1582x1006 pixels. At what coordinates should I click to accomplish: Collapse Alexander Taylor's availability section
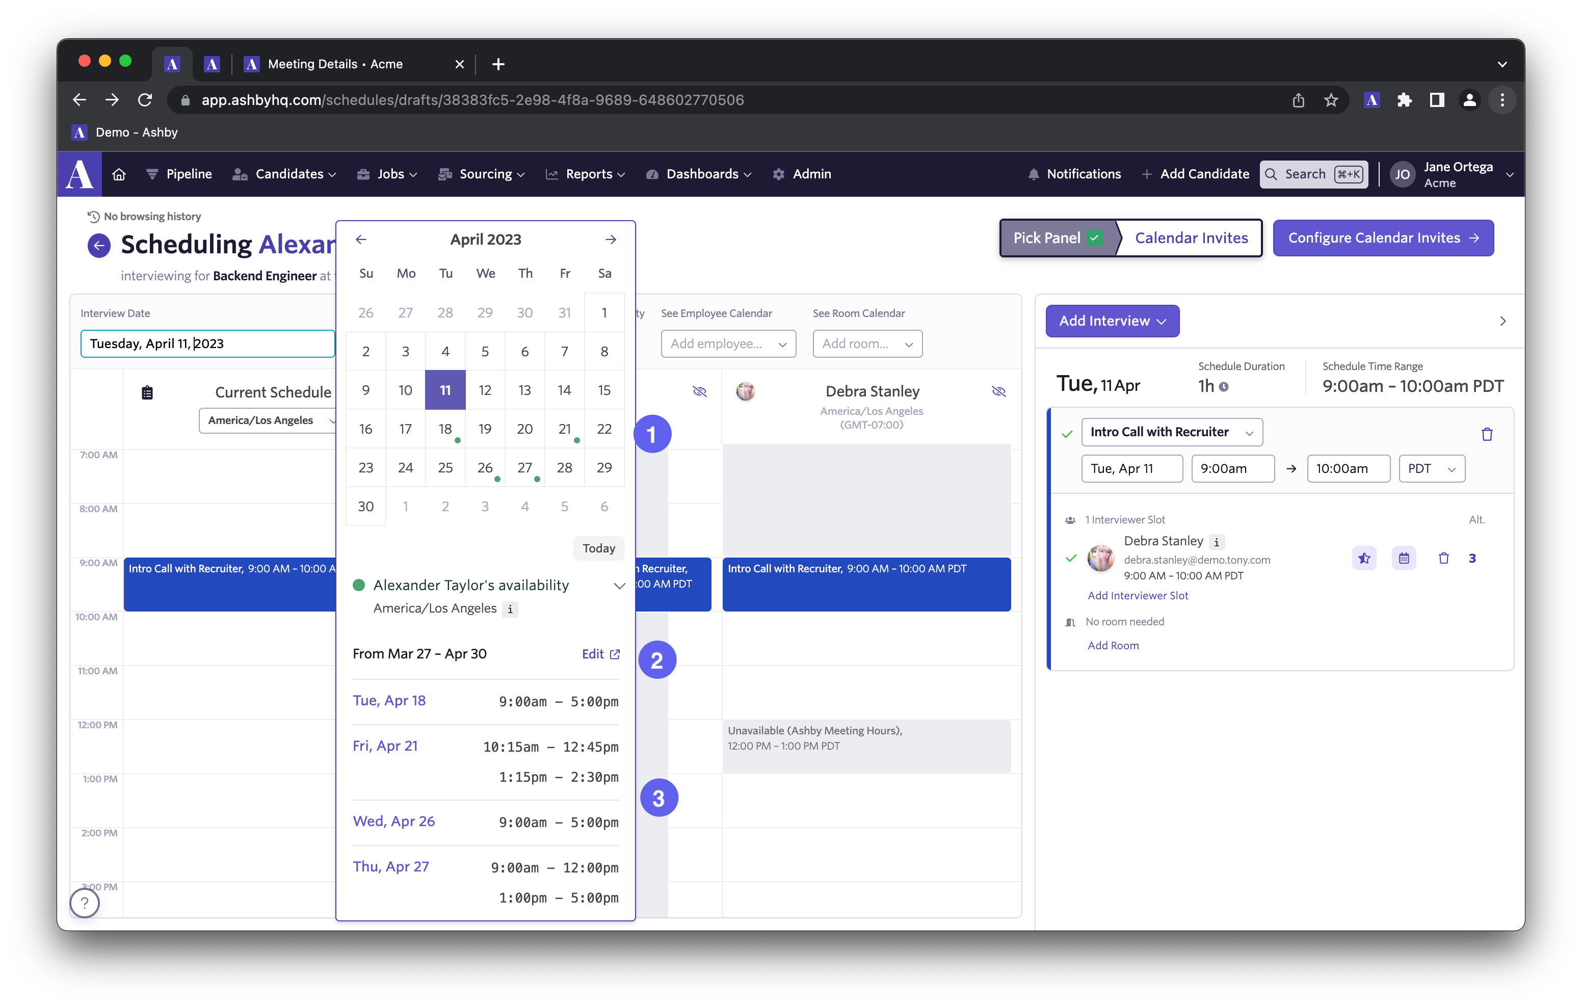coord(619,585)
